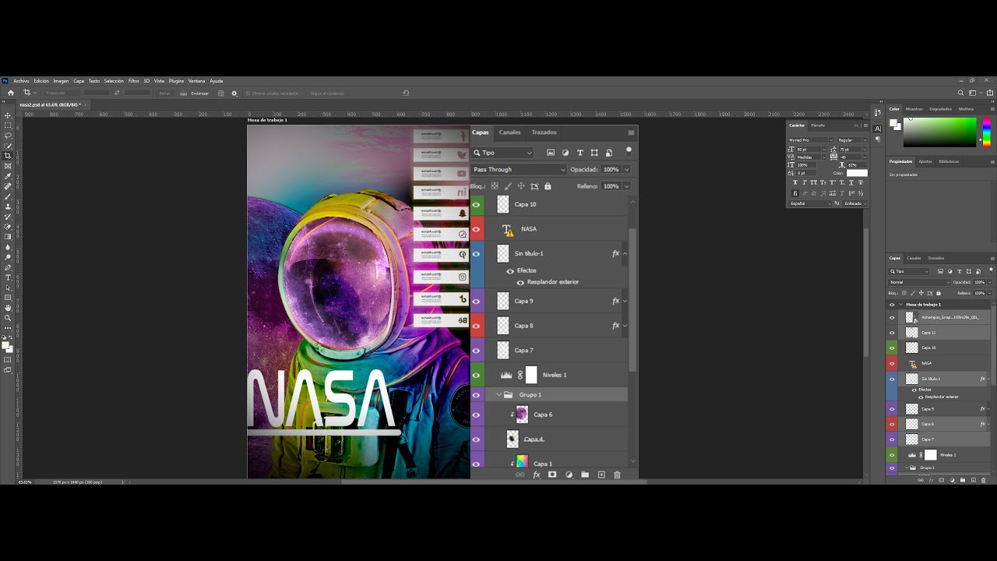Select the Crop tool in left toolbar
This screenshot has width=997, height=561.
click(8, 156)
